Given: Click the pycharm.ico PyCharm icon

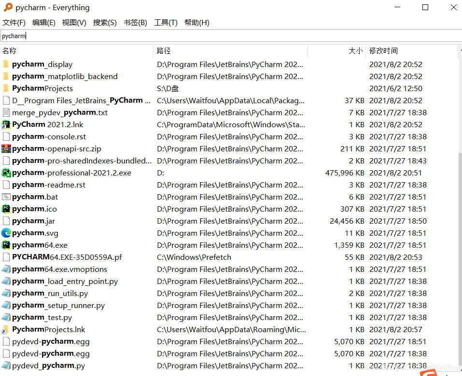Looking at the screenshot, I should (x=6, y=209).
